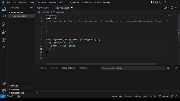Click the debug console input prompt
The height and width of the screenshot is (101, 180).
108,93
